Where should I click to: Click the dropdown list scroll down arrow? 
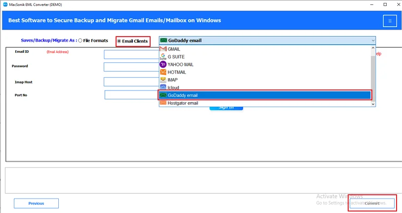[373, 104]
